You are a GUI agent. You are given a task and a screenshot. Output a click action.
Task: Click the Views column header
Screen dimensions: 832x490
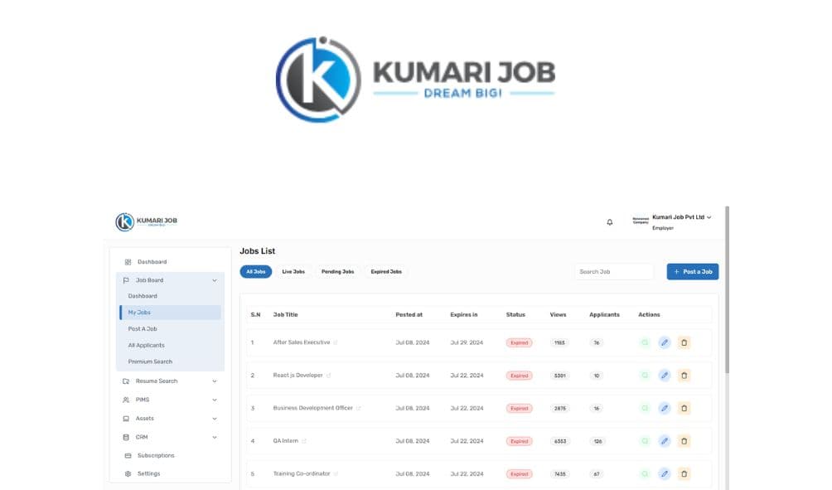(x=559, y=315)
